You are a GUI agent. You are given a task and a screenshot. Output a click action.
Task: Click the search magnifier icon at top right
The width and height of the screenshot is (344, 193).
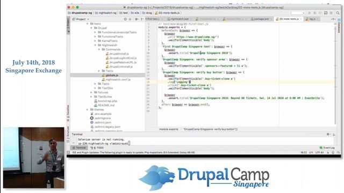[x=338, y=13]
